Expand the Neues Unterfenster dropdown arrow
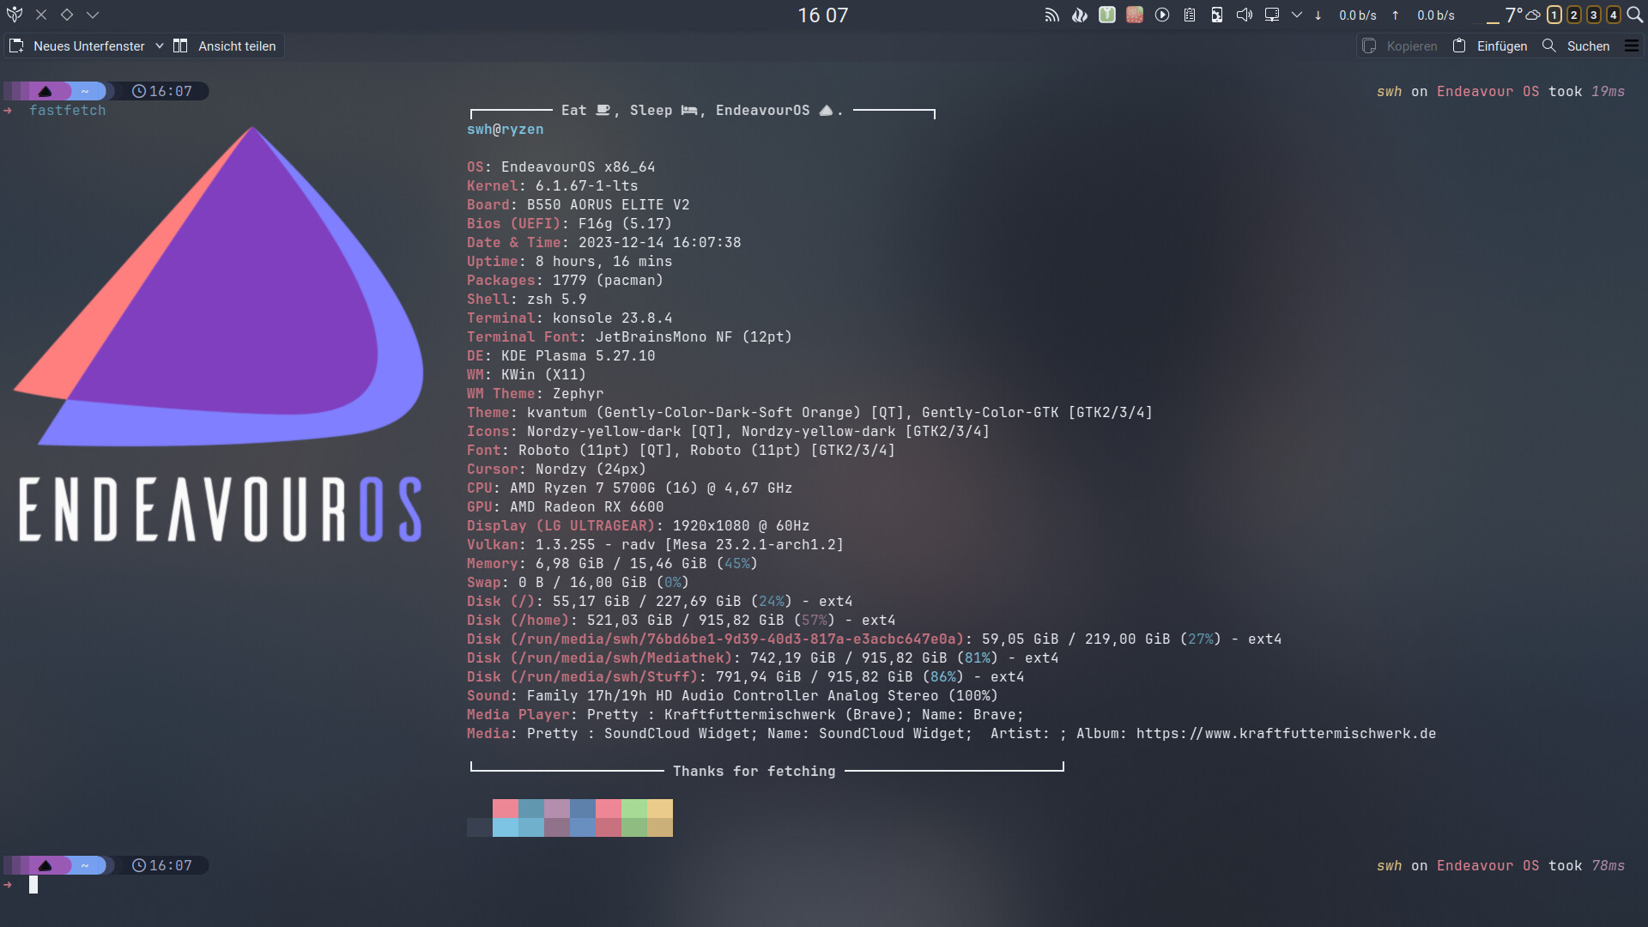Image resolution: width=1648 pixels, height=927 pixels. (x=160, y=46)
